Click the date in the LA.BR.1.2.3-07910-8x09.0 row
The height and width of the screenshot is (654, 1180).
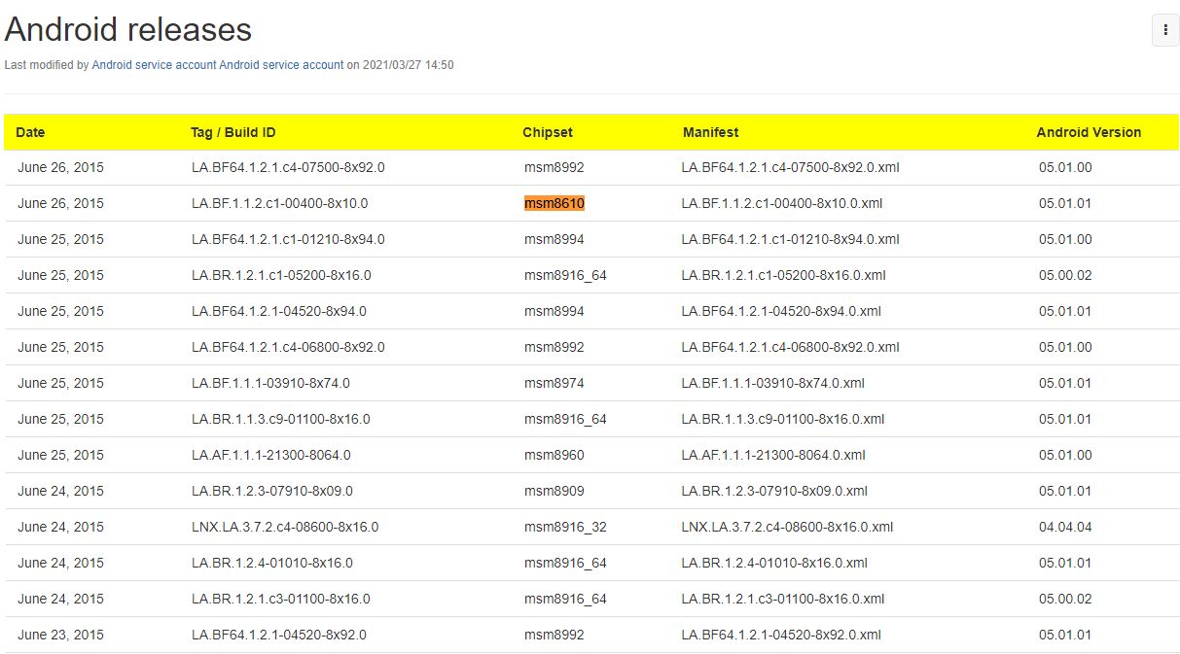[60, 491]
